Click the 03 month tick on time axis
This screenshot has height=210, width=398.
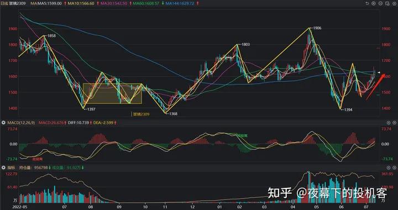(264, 207)
